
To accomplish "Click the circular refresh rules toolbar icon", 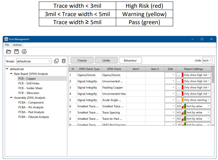I will coord(24,51).
